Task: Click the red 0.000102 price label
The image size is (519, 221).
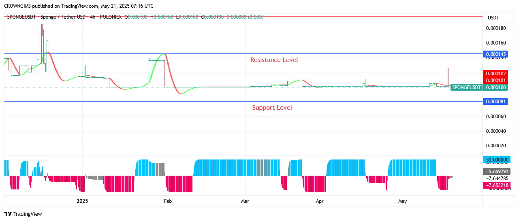Action: click(495, 74)
